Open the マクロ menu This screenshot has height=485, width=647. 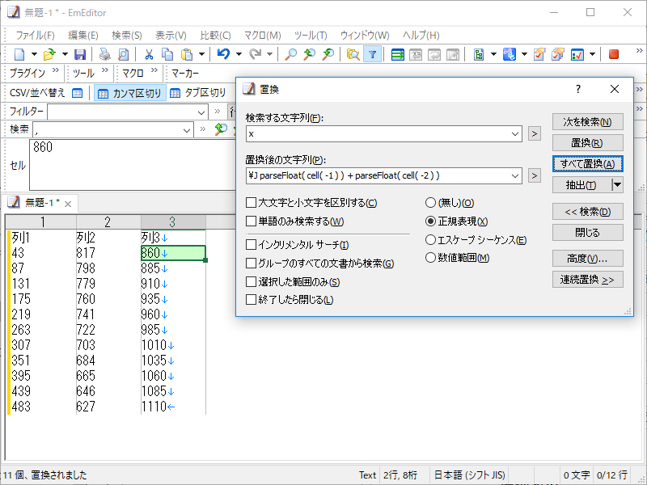262,35
